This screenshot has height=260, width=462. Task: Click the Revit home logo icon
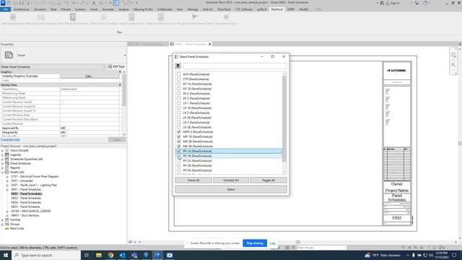3,3
